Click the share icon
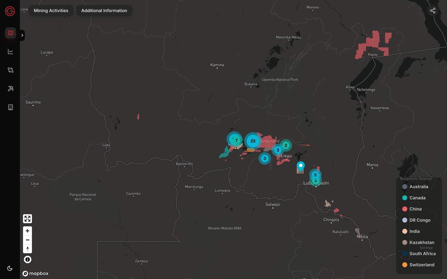 (433, 11)
